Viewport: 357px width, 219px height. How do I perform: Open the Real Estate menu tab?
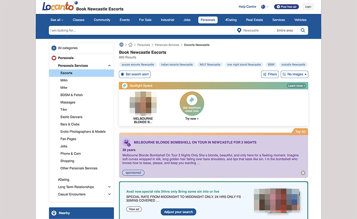click(x=254, y=20)
